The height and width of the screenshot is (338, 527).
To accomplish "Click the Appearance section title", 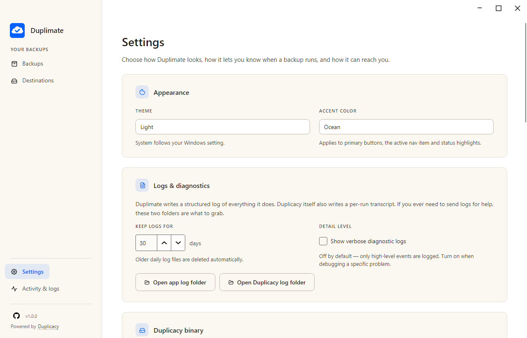I will point(171,93).
